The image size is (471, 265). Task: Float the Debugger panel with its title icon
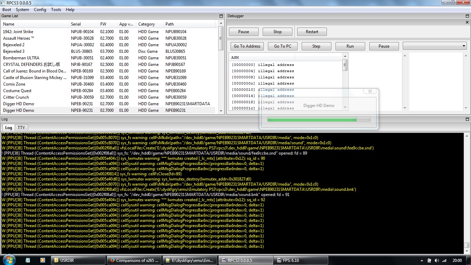pyautogui.click(x=467, y=16)
